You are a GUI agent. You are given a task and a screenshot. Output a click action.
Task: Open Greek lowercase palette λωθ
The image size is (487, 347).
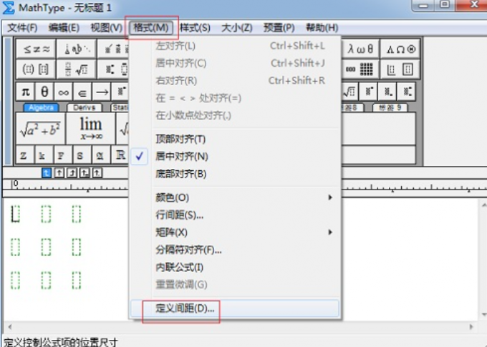coord(360,49)
